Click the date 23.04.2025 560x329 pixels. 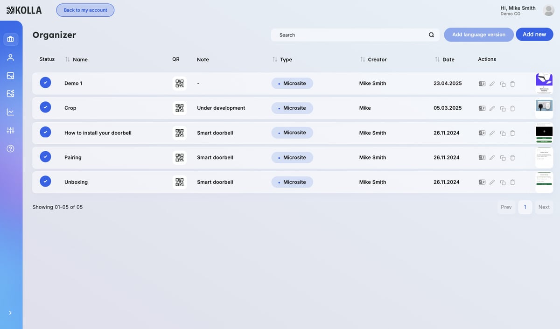point(448,84)
